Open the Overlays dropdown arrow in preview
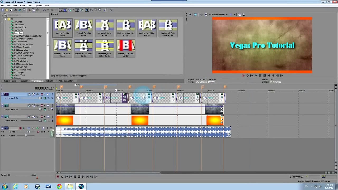Image resolution: width=338 pixels, height=190 pixels. point(235,15)
